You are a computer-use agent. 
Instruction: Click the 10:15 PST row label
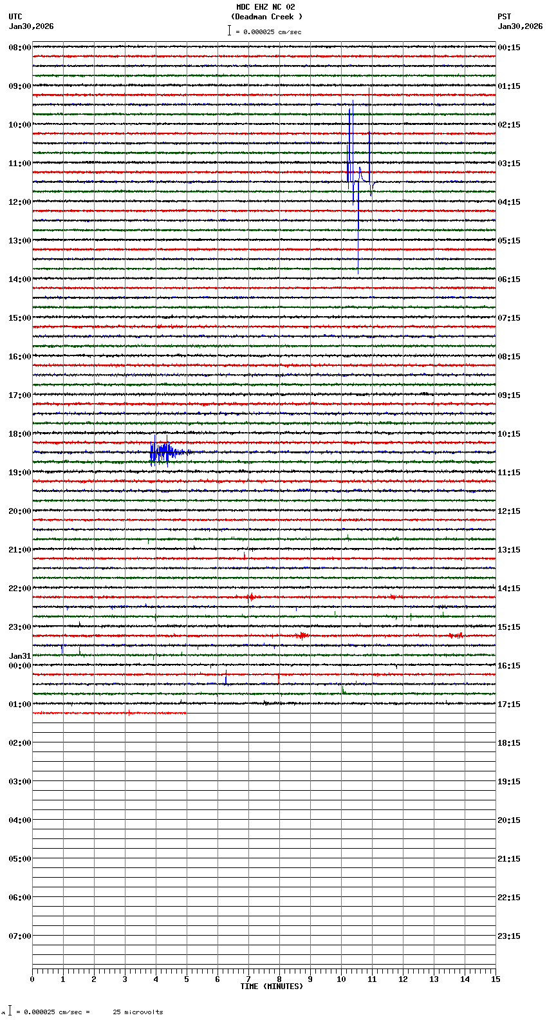tap(509, 434)
